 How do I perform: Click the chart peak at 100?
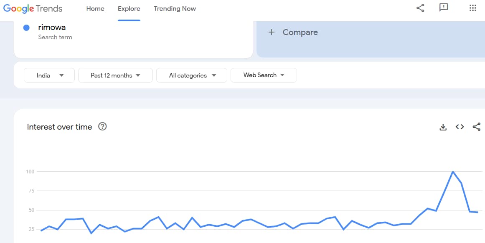click(453, 171)
